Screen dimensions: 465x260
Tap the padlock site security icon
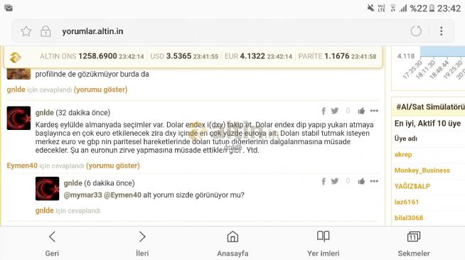[x=46, y=31]
